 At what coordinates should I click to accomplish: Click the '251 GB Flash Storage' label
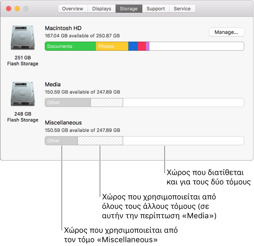tap(22, 61)
